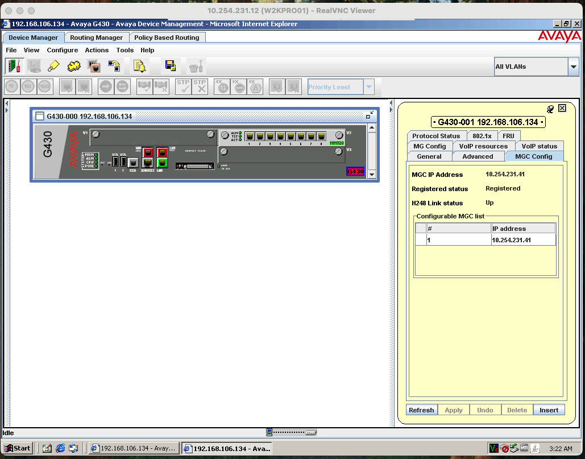Click the 100 speed circle icon
Screen dimensions: 585x459
28,86
